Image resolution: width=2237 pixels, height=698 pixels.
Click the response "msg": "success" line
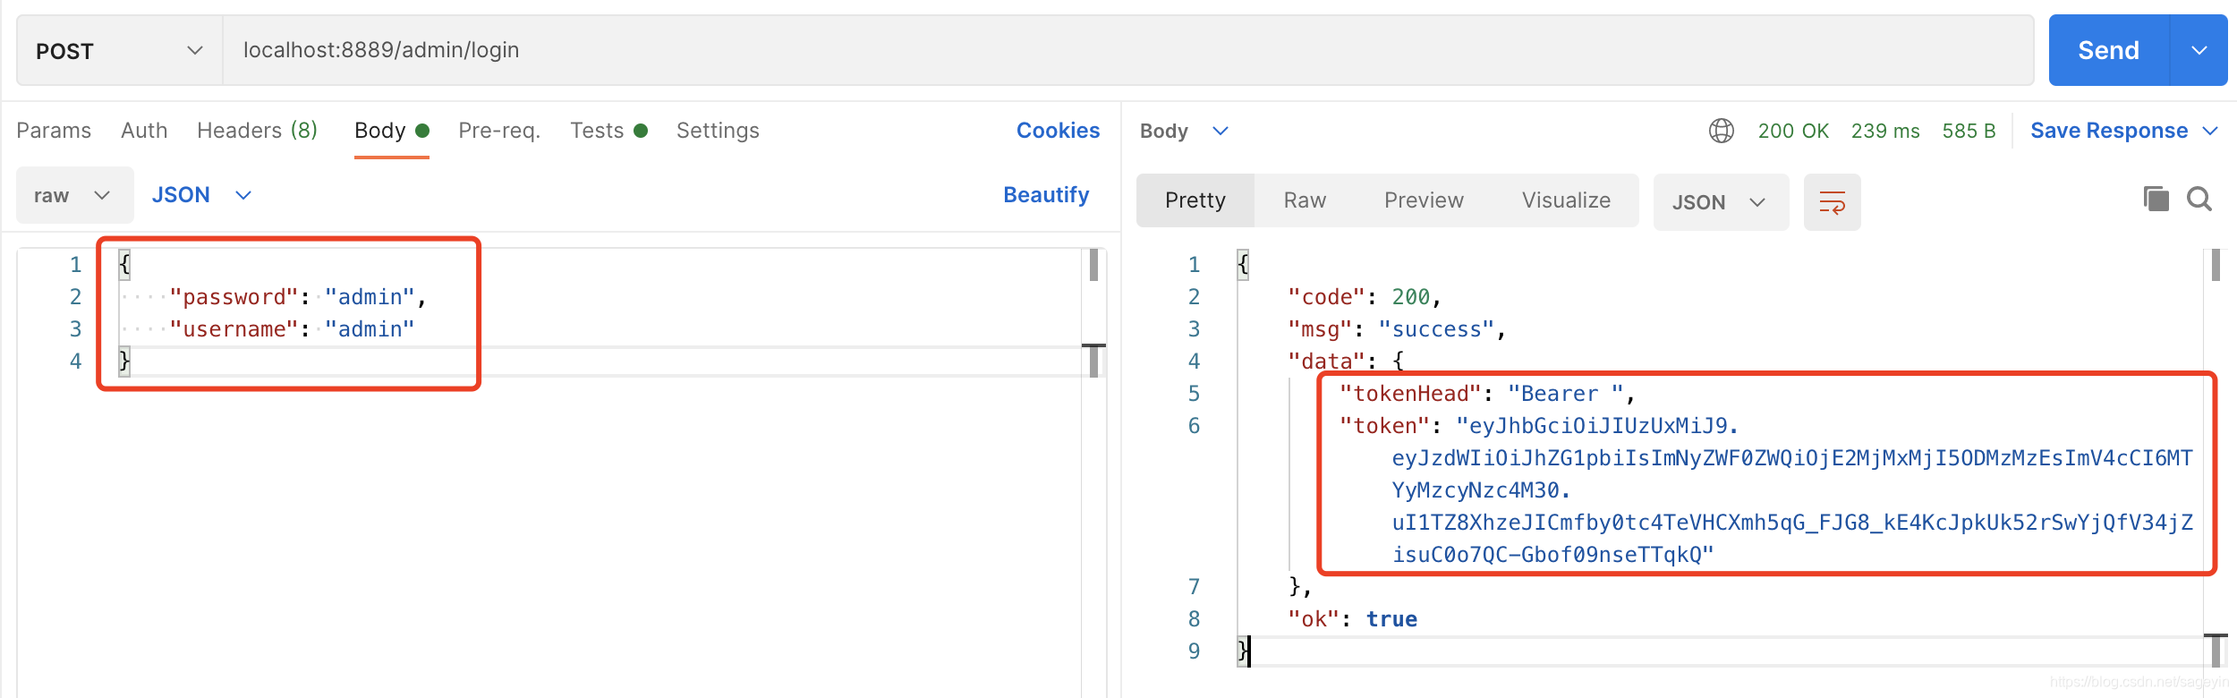(1397, 329)
